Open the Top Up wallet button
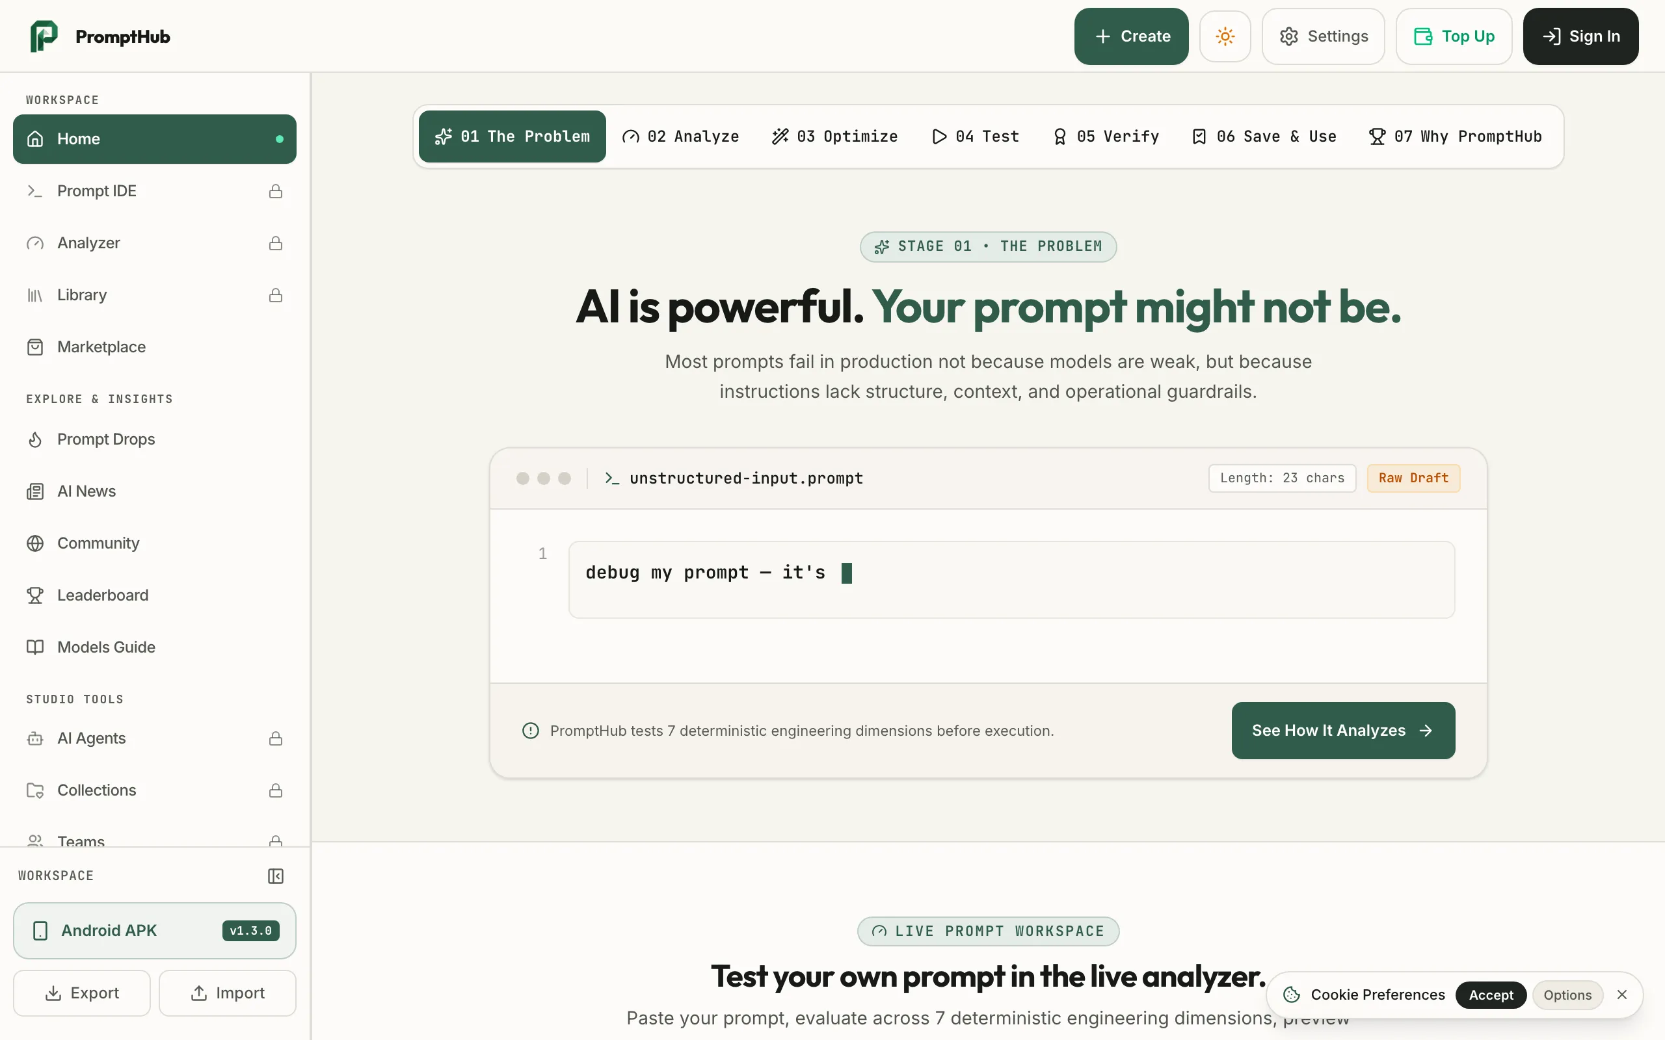 [1454, 36]
